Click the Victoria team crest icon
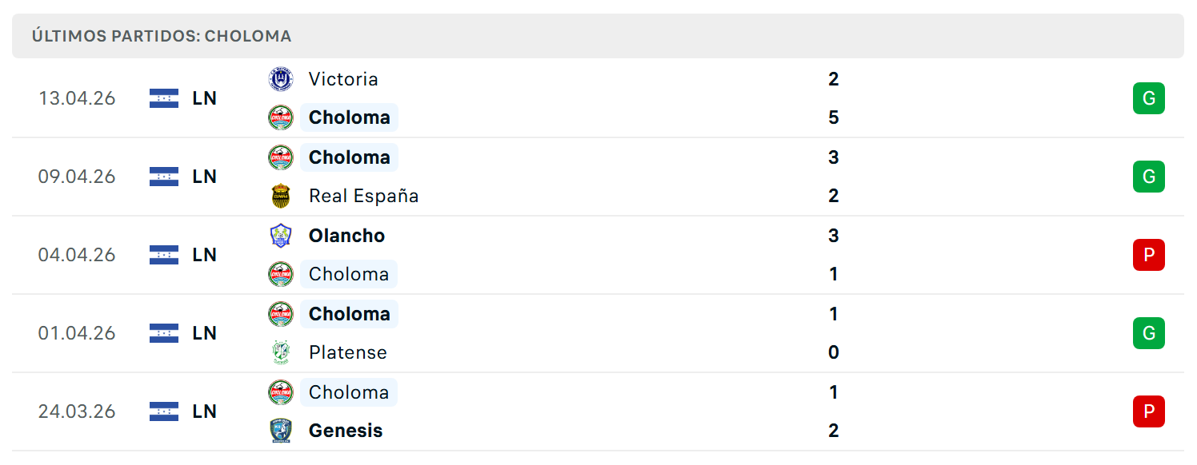 (x=280, y=78)
